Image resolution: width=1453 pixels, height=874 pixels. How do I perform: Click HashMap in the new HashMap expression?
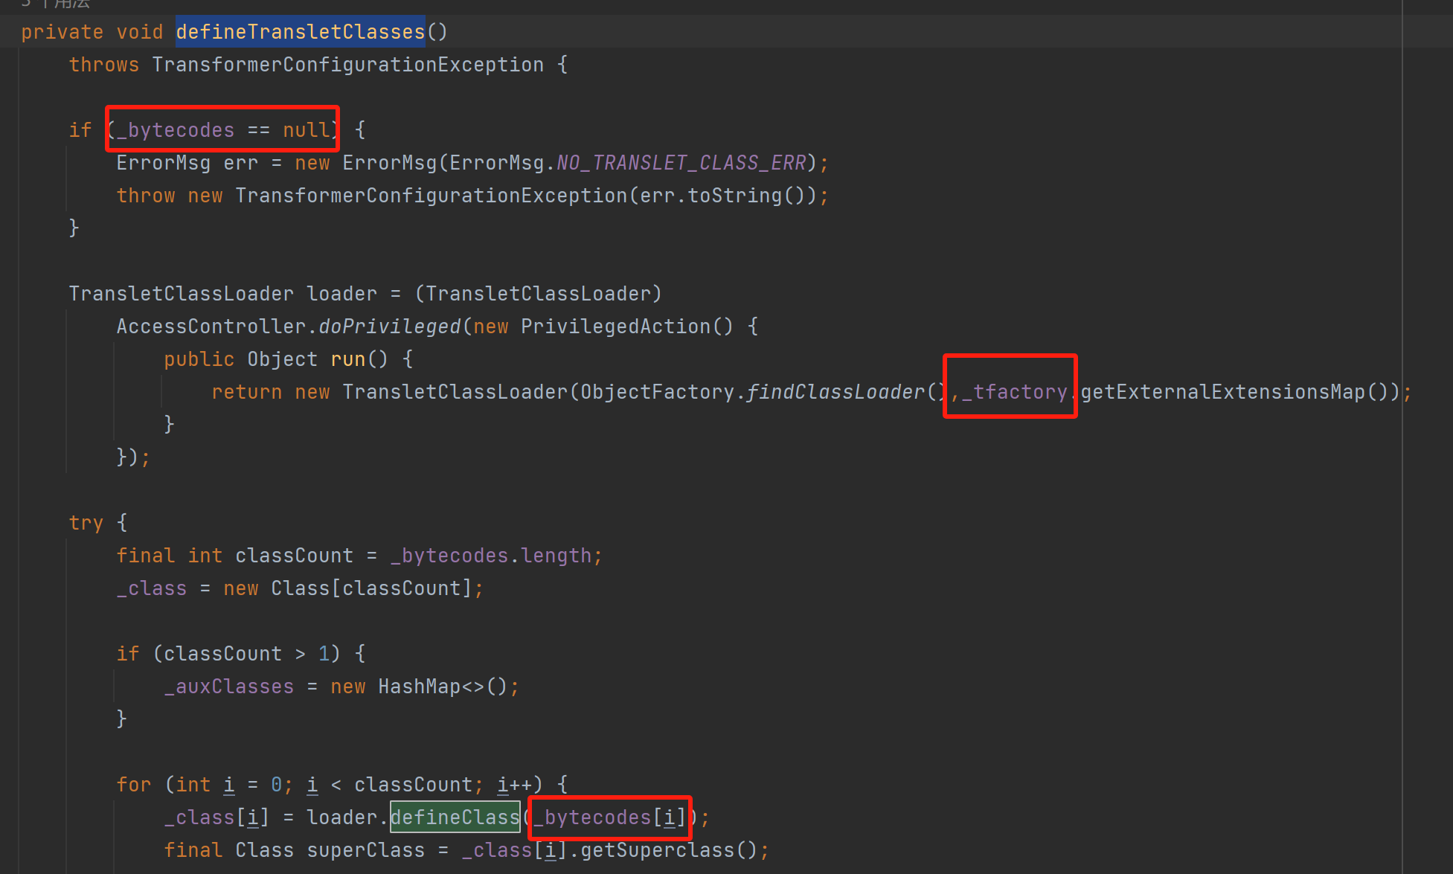pyautogui.click(x=419, y=687)
